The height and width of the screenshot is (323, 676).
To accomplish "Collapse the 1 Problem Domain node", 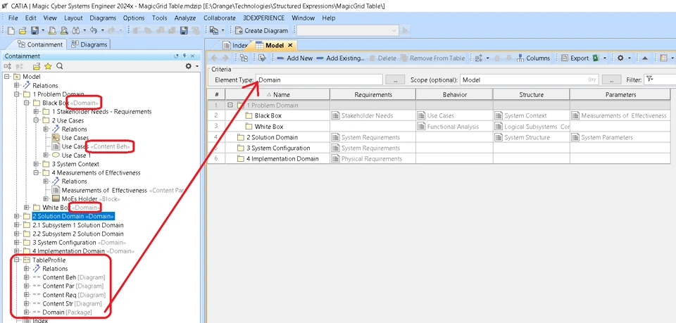I will tap(16, 94).
